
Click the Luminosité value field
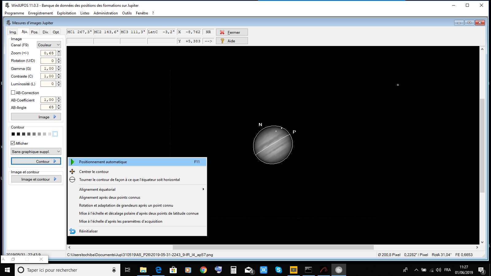point(48,84)
